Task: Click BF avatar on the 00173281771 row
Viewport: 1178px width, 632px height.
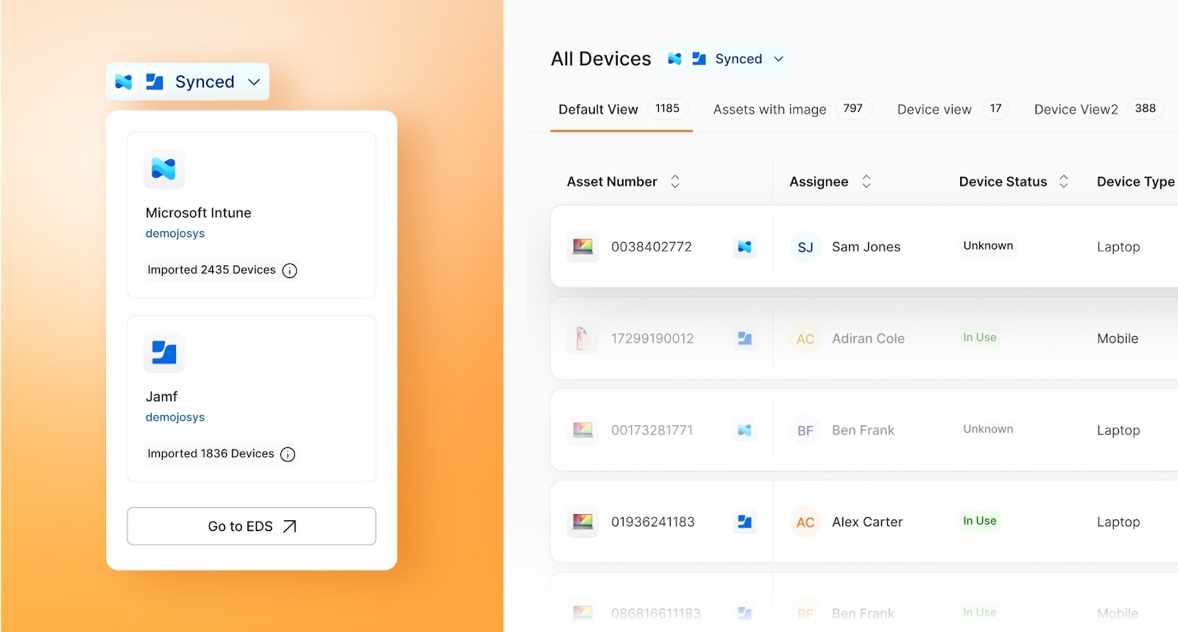Action: pyautogui.click(x=805, y=430)
